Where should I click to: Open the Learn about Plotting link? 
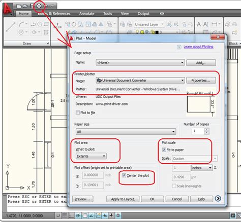(x=198, y=47)
